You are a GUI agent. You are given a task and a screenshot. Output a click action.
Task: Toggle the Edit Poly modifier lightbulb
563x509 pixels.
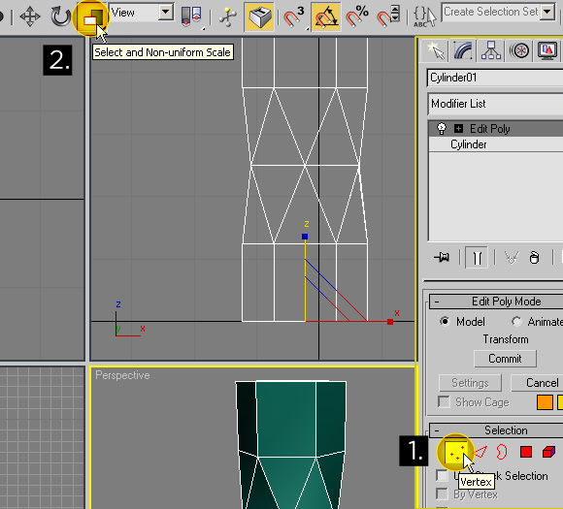[442, 128]
